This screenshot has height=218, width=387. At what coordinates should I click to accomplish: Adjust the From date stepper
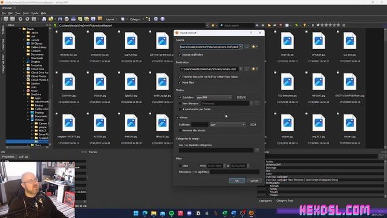click(x=224, y=166)
